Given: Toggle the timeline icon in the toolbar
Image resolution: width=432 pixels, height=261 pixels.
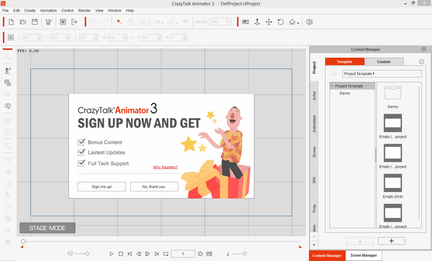Looking at the screenshot, I should tap(310, 22).
